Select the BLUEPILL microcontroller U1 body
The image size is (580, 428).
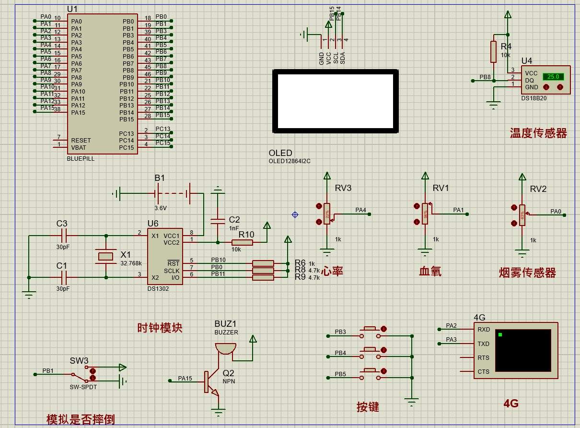[102, 84]
